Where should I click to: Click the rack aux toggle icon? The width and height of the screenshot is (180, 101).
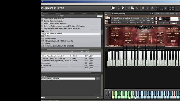177,14
